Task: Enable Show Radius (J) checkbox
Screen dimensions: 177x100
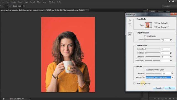Action: tap(155, 23)
